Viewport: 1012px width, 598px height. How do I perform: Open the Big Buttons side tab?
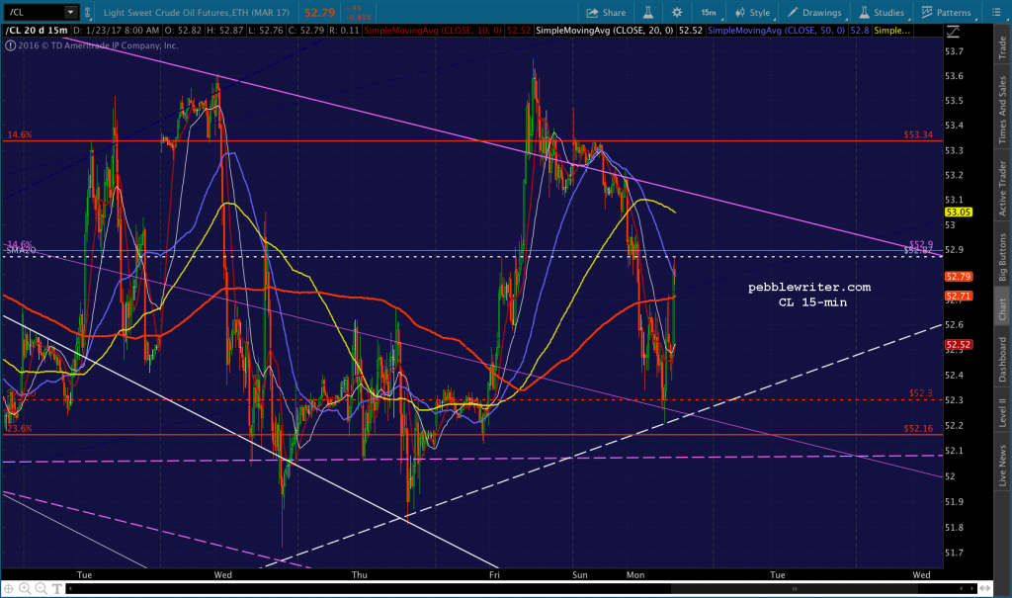(x=1002, y=257)
